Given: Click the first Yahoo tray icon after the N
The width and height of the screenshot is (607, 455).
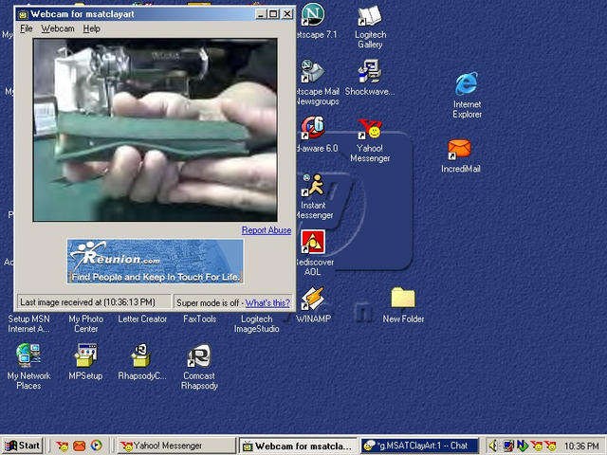Looking at the screenshot, I should click(x=536, y=446).
